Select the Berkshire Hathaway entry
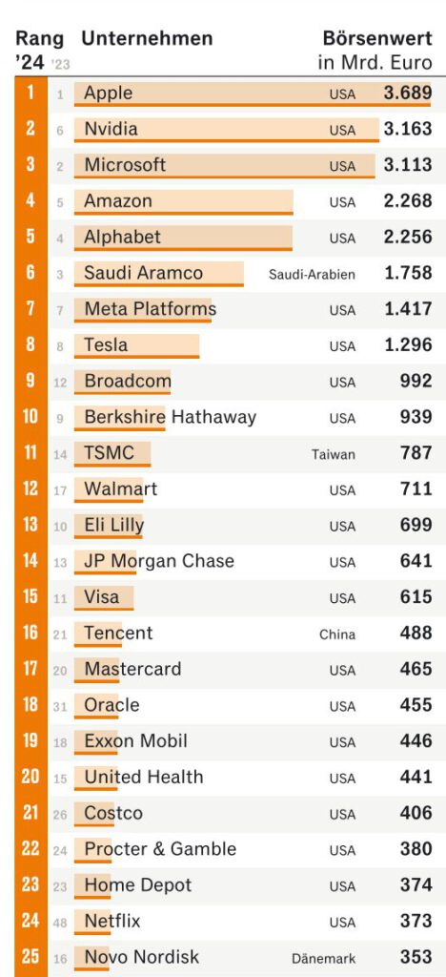The width and height of the screenshot is (446, 977). (x=171, y=417)
